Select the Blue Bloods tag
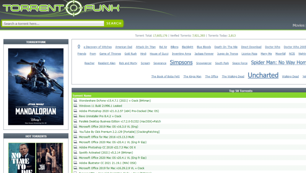 click(x=204, y=47)
